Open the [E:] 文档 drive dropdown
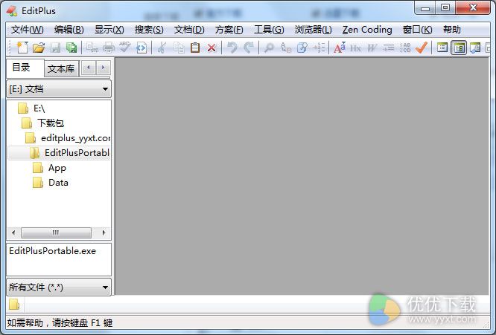The image size is (496, 335). pos(59,89)
